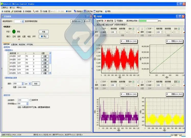Click the 速度 input field showing 1500
The width and height of the screenshot is (191, 138).
(x=17, y=84)
